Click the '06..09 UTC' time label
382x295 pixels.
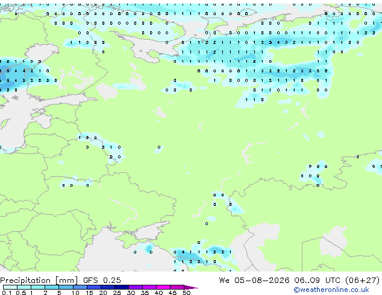click(x=317, y=281)
